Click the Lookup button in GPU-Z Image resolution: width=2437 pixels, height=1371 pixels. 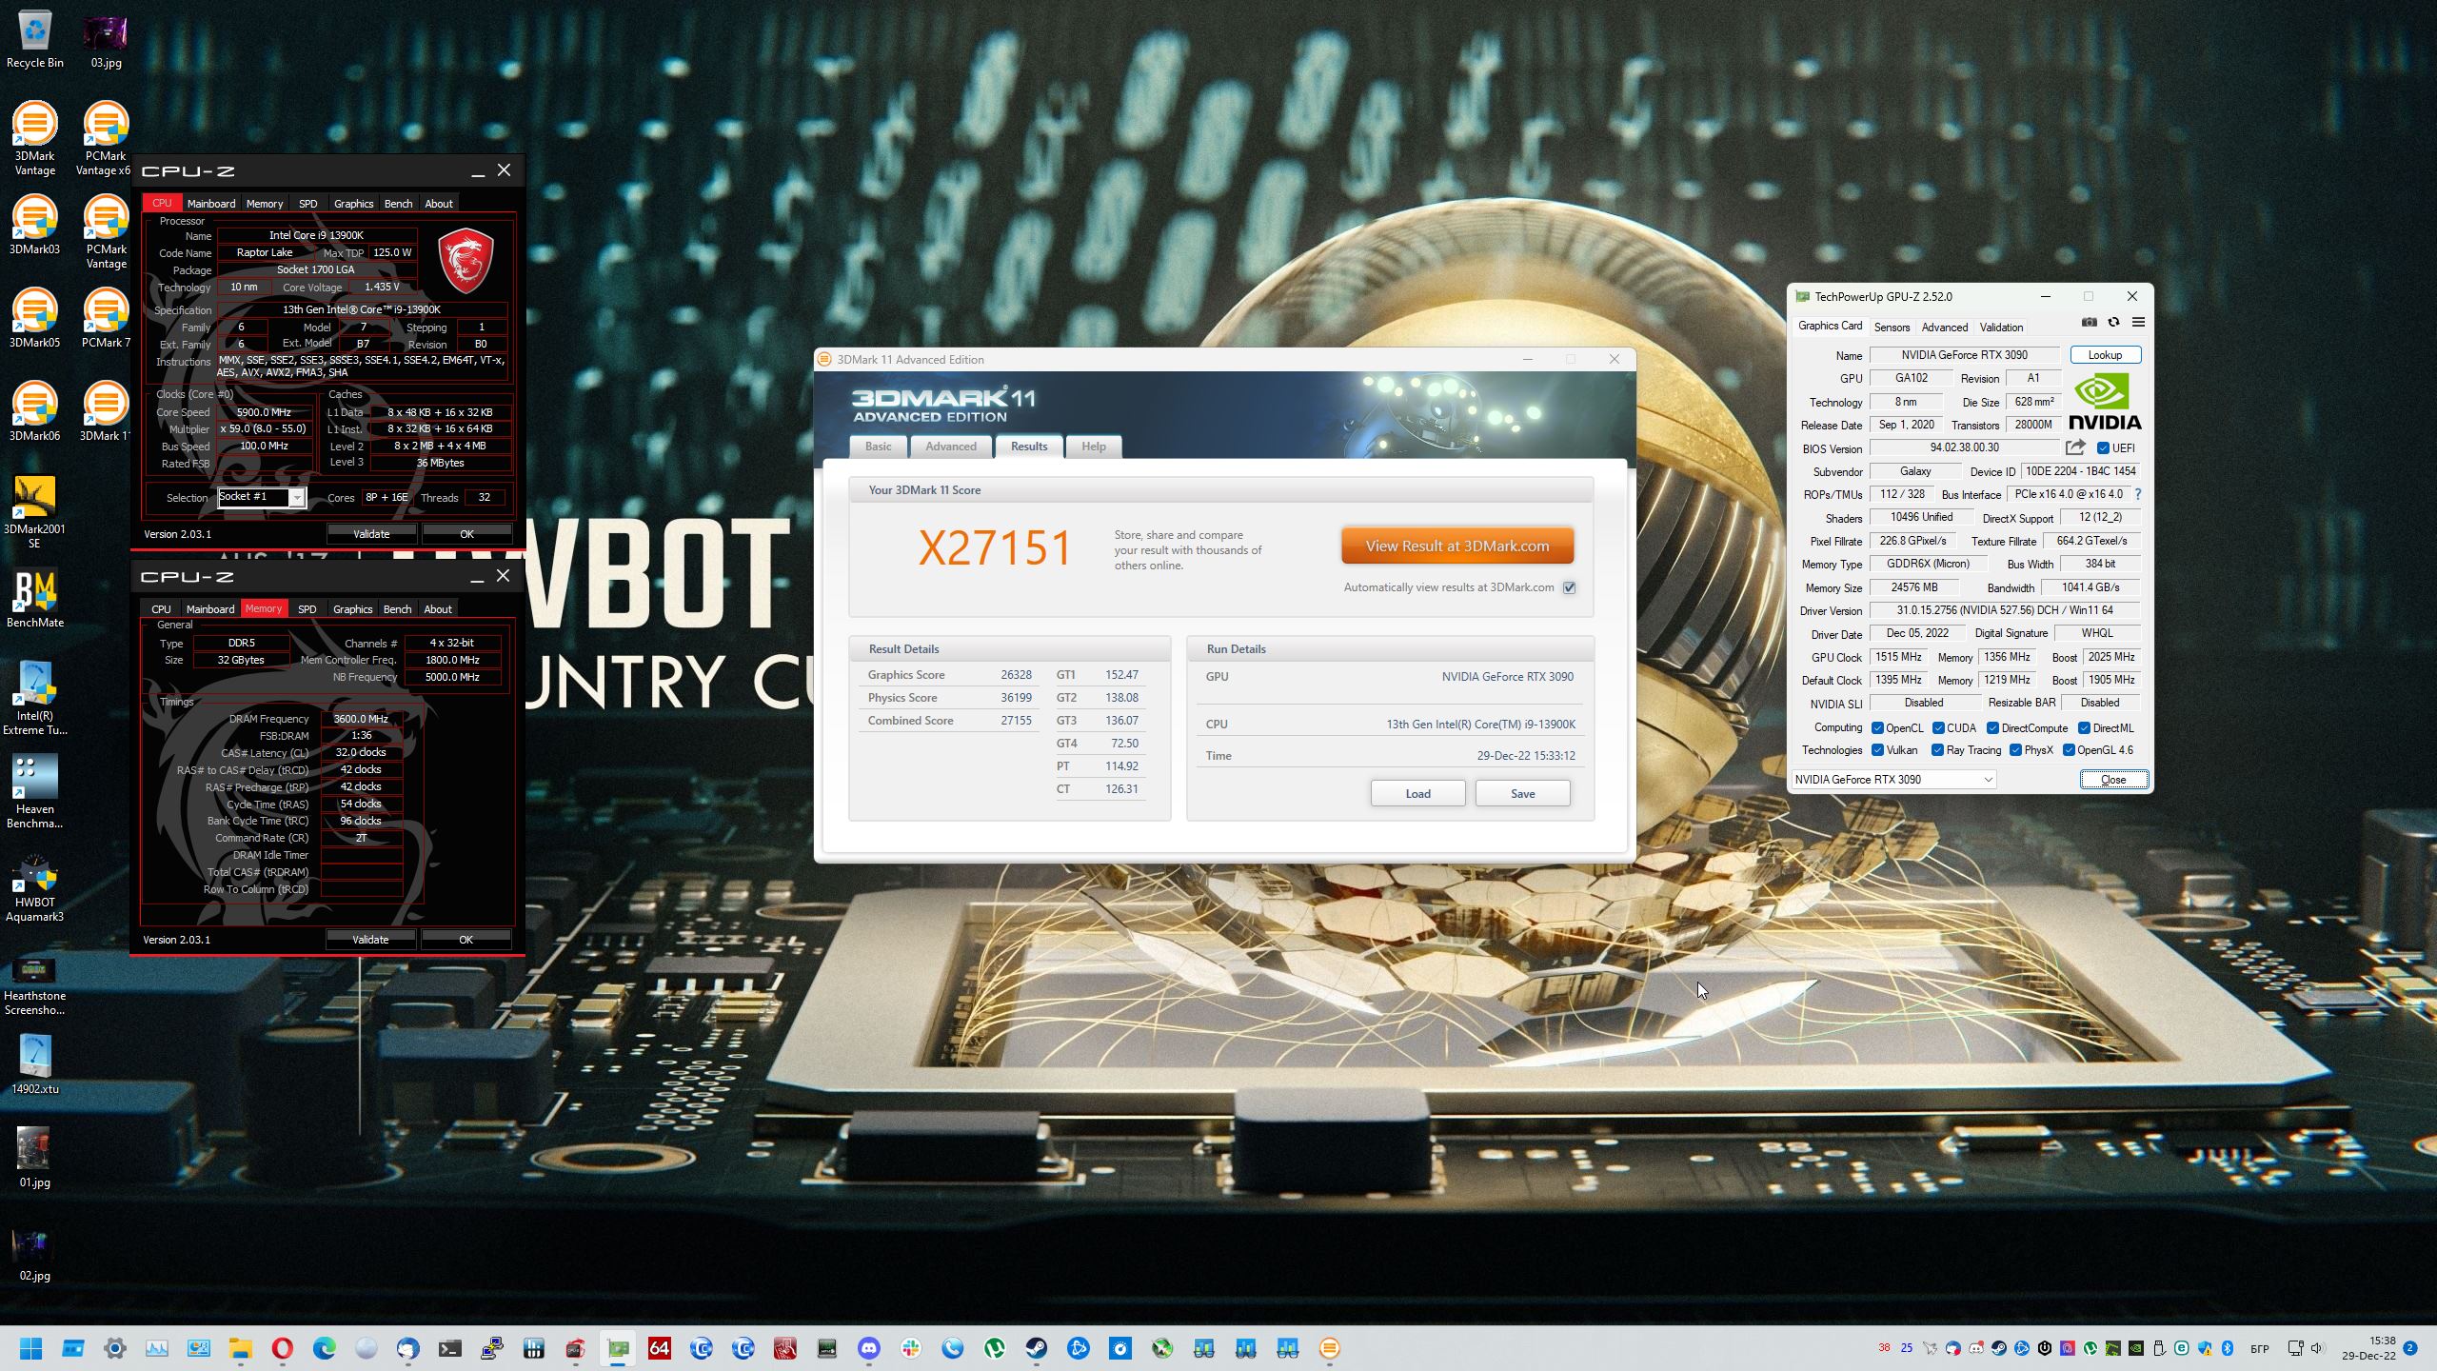2105,355
